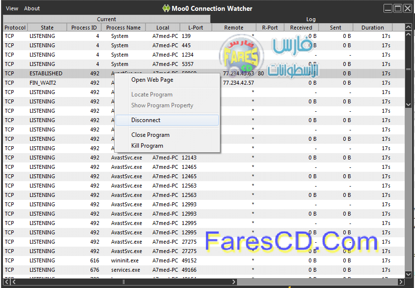Switch to the Log tab
This screenshot has height=288, width=415.
(311, 19)
